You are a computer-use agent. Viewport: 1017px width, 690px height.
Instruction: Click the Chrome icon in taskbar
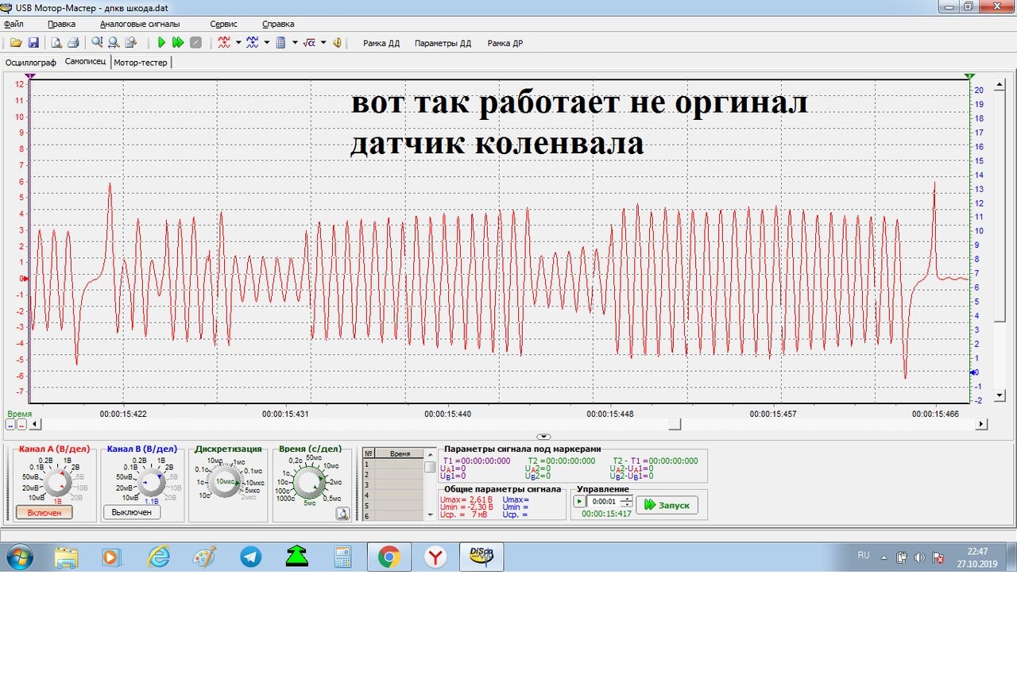(x=389, y=557)
